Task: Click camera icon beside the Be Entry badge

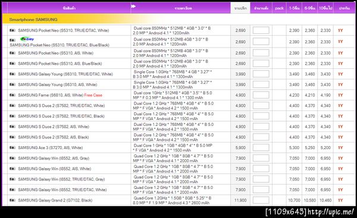Action: [x=12, y=40]
